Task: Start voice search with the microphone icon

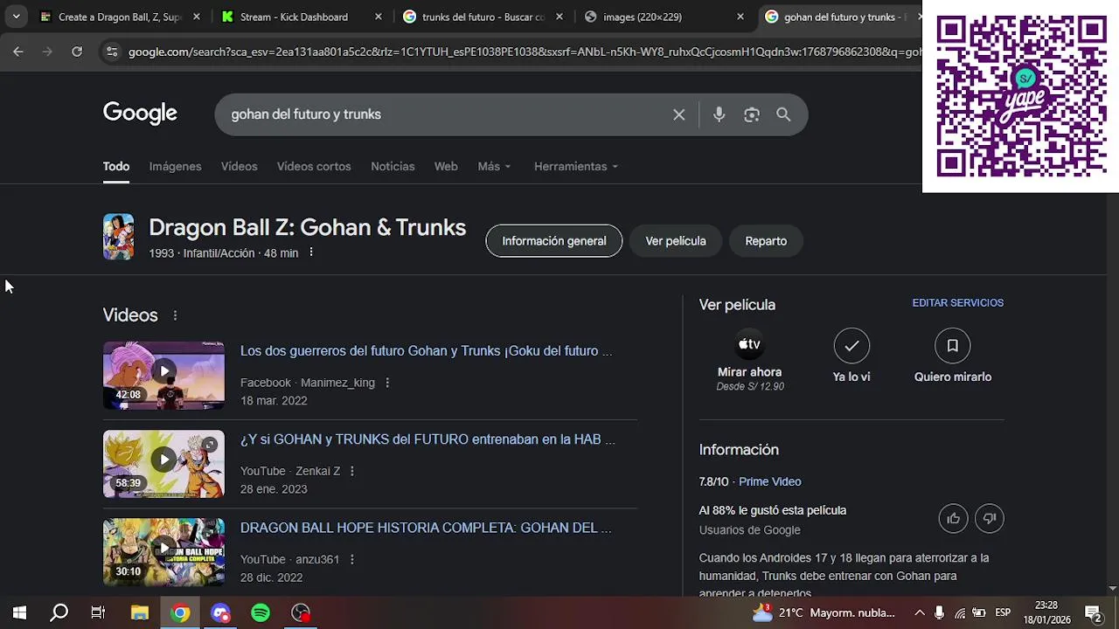Action: point(719,114)
